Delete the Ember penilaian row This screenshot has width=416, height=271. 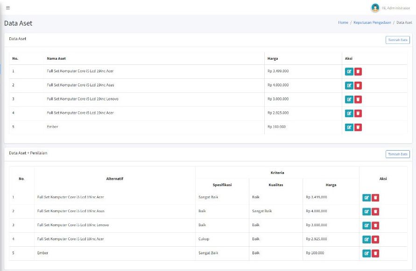pos(375,253)
